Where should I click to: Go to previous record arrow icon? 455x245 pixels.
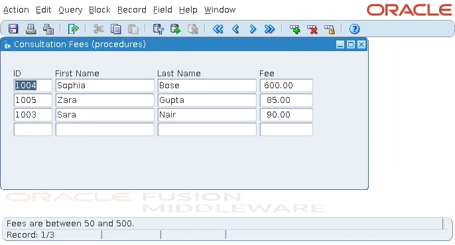point(235,29)
